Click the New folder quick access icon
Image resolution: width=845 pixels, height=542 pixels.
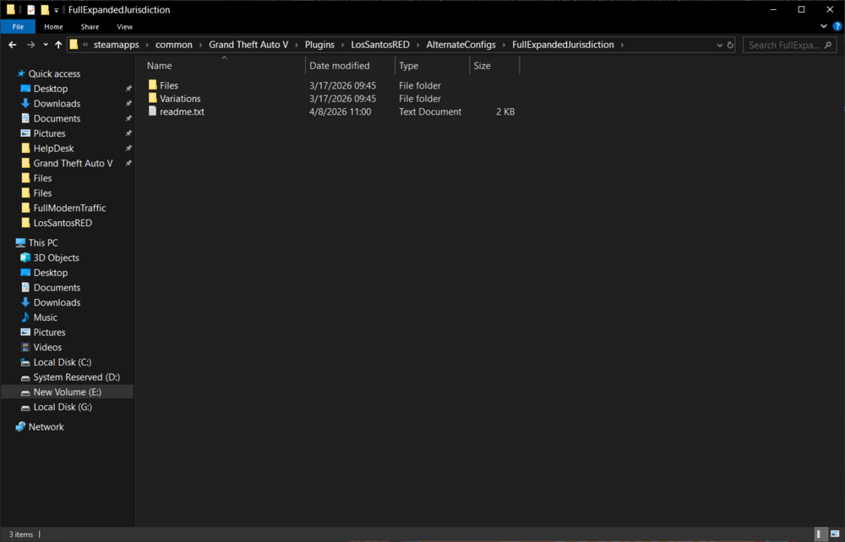45,9
